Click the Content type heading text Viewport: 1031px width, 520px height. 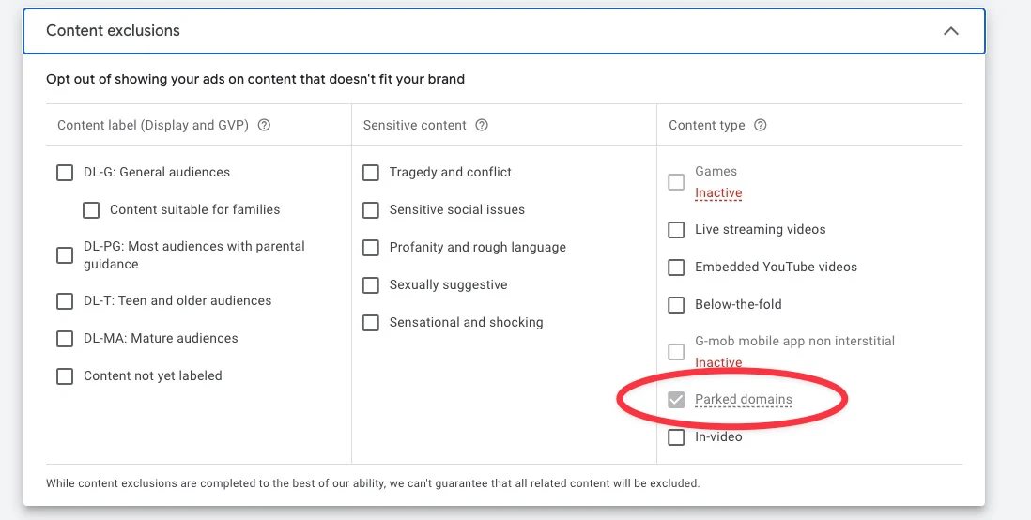pos(707,125)
